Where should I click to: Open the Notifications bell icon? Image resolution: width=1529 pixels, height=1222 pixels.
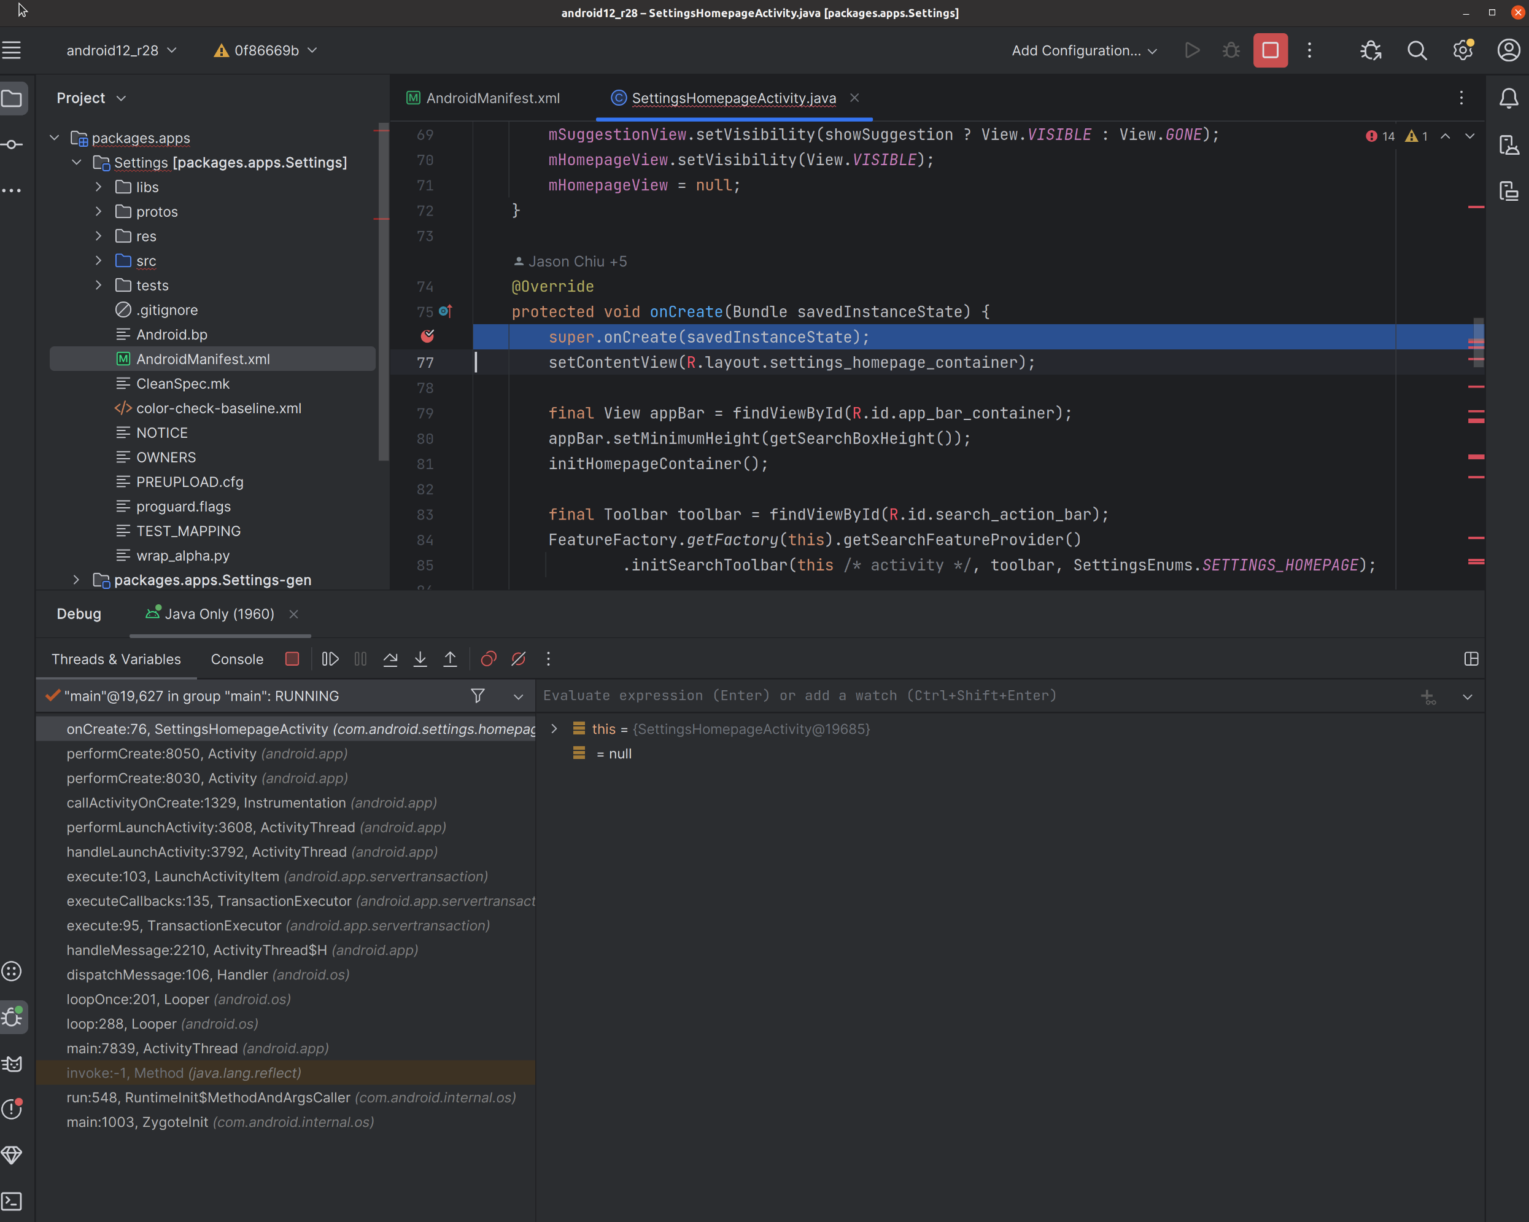coord(1508,98)
